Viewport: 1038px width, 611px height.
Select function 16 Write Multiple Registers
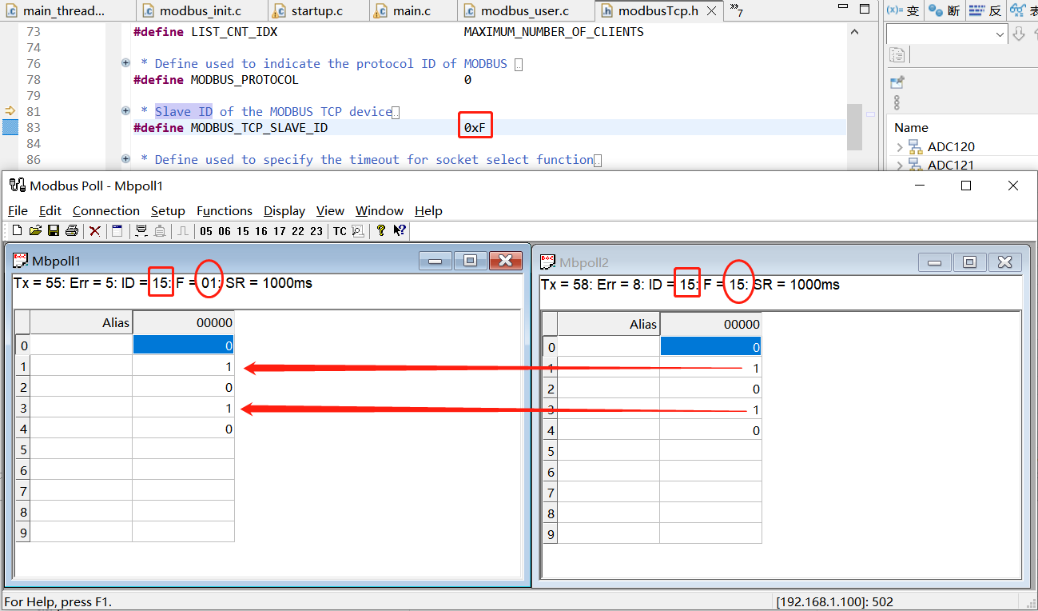click(x=262, y=230)
